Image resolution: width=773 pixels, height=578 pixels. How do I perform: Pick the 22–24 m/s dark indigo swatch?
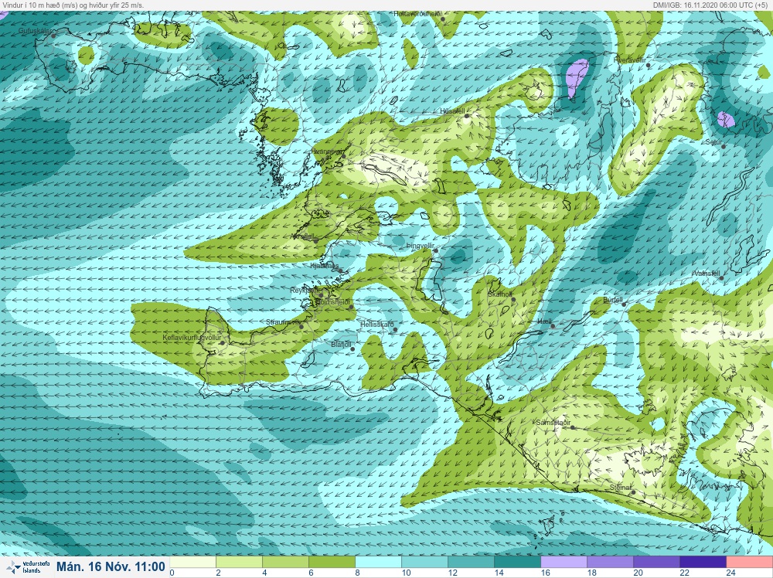[x=703, y=563]
